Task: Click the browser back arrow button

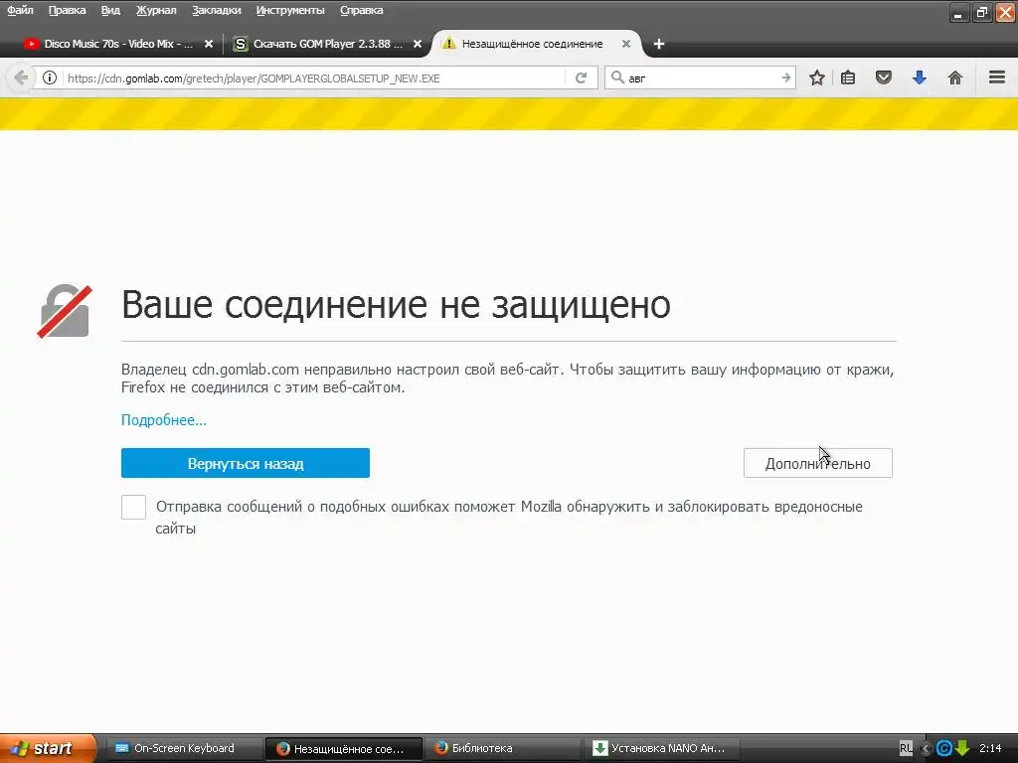Action: tap(21, 77)
